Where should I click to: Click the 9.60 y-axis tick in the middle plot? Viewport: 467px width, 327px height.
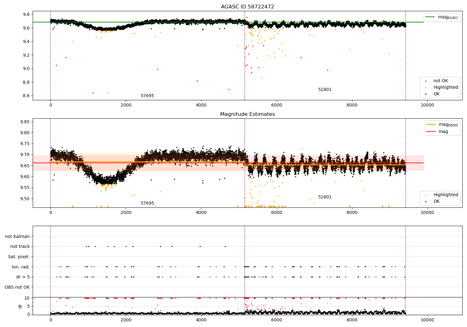25,177
